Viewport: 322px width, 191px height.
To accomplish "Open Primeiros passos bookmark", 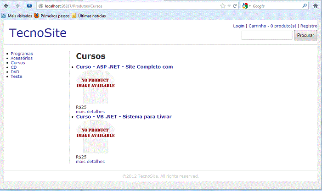I will [52, 16].
